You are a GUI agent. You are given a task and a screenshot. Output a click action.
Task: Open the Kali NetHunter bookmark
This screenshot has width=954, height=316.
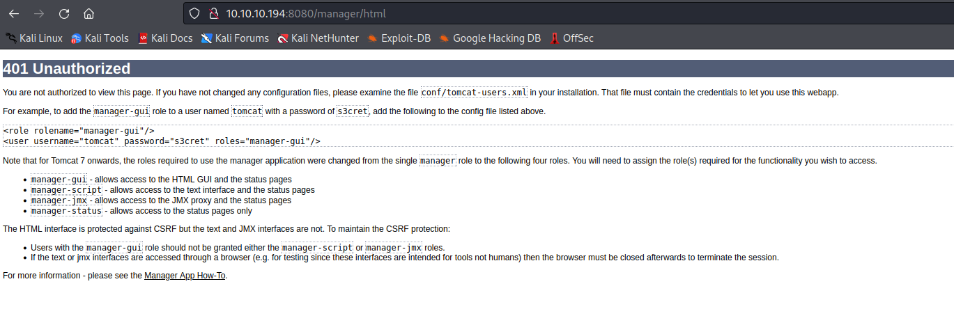[x=318, y=38]
